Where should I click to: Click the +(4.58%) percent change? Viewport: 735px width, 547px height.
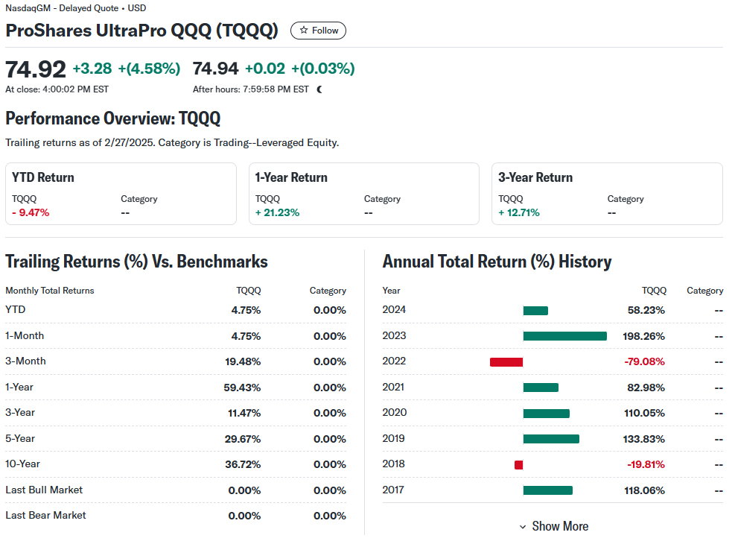(149, 69)
